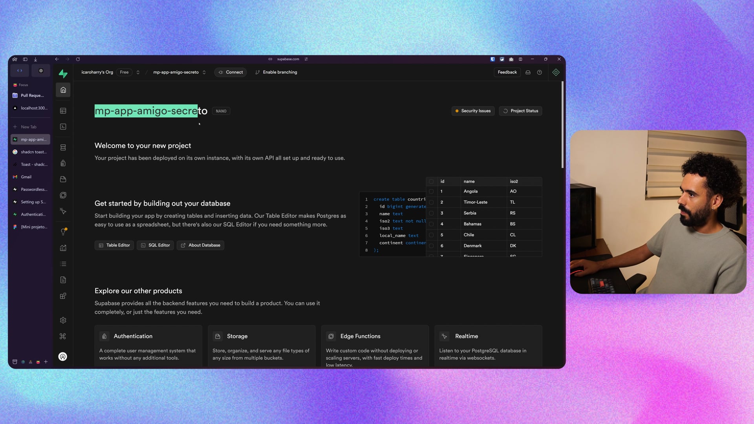The height and width of the screenshot is (424, 754).
Task: Open the Storage sidebar icon
Action: point(63,179)
